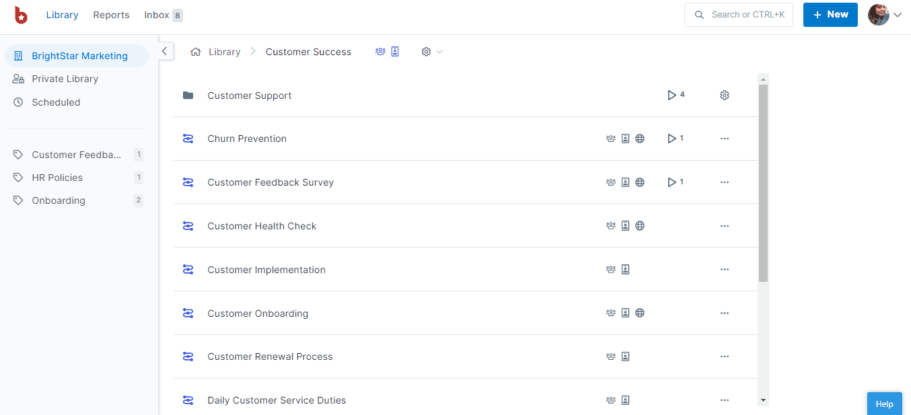Open the settings gear next to Customer Success breadcrumb
This screenshot has width=911, height=415.
click(x=426, y=51)
